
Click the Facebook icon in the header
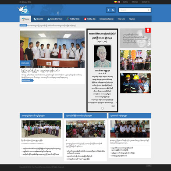coord(109,10)
